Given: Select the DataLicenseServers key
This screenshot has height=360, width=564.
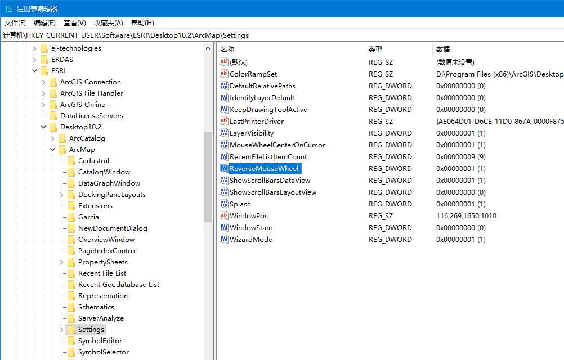Looking at the screenshot, I should click(91, 116).
